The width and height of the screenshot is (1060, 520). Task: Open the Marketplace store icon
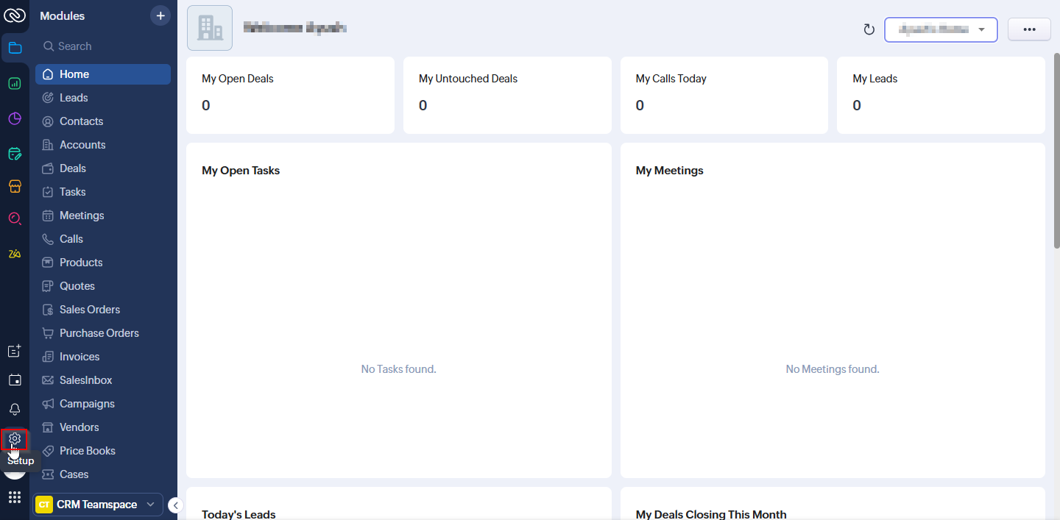(15, 186)
